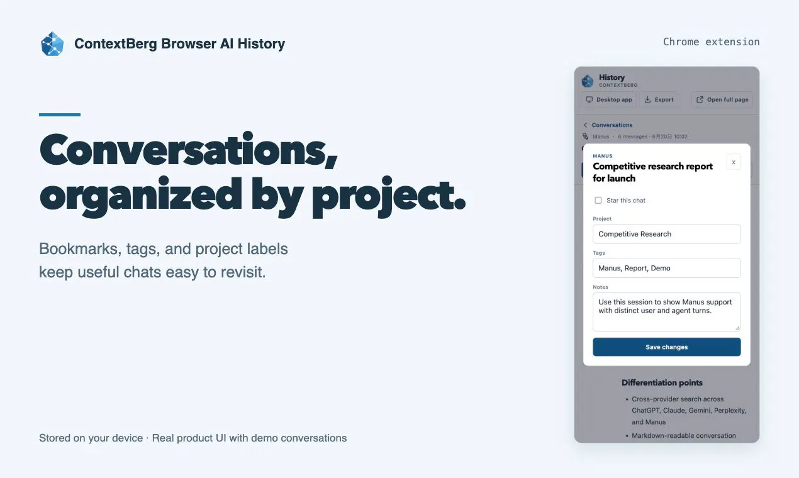
Task: Enable the Star this chat checkbox
Action: [x=598, y=201]
